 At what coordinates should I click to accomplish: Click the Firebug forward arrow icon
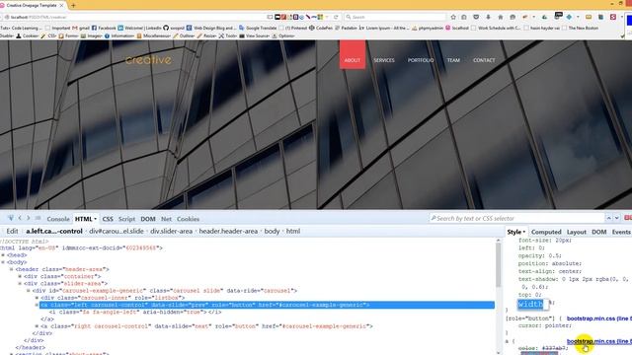(29, 218)
